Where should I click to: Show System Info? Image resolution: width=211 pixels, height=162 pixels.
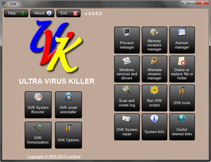[x=155, y=127]
